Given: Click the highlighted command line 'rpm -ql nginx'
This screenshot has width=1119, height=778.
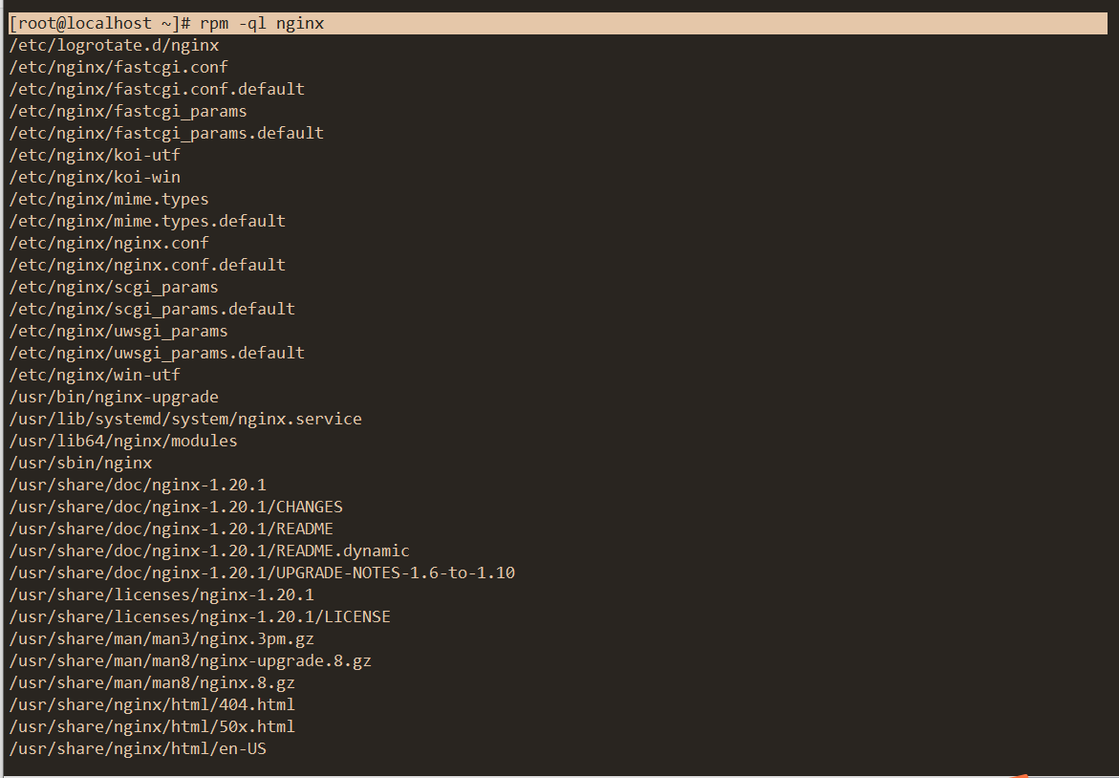Looking at the screenshot, I should [558, 24].
